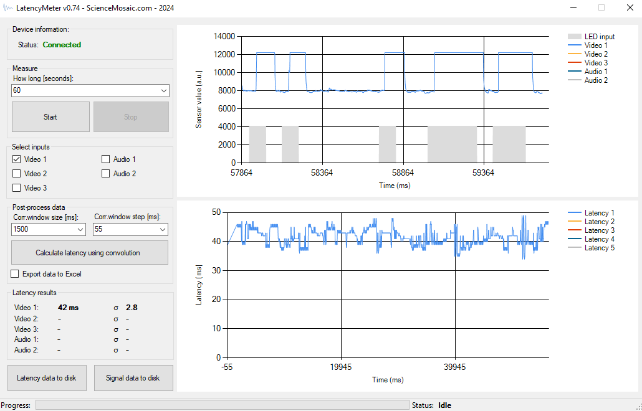Click the 39945 tick label on latency chart

click(454, 367)
